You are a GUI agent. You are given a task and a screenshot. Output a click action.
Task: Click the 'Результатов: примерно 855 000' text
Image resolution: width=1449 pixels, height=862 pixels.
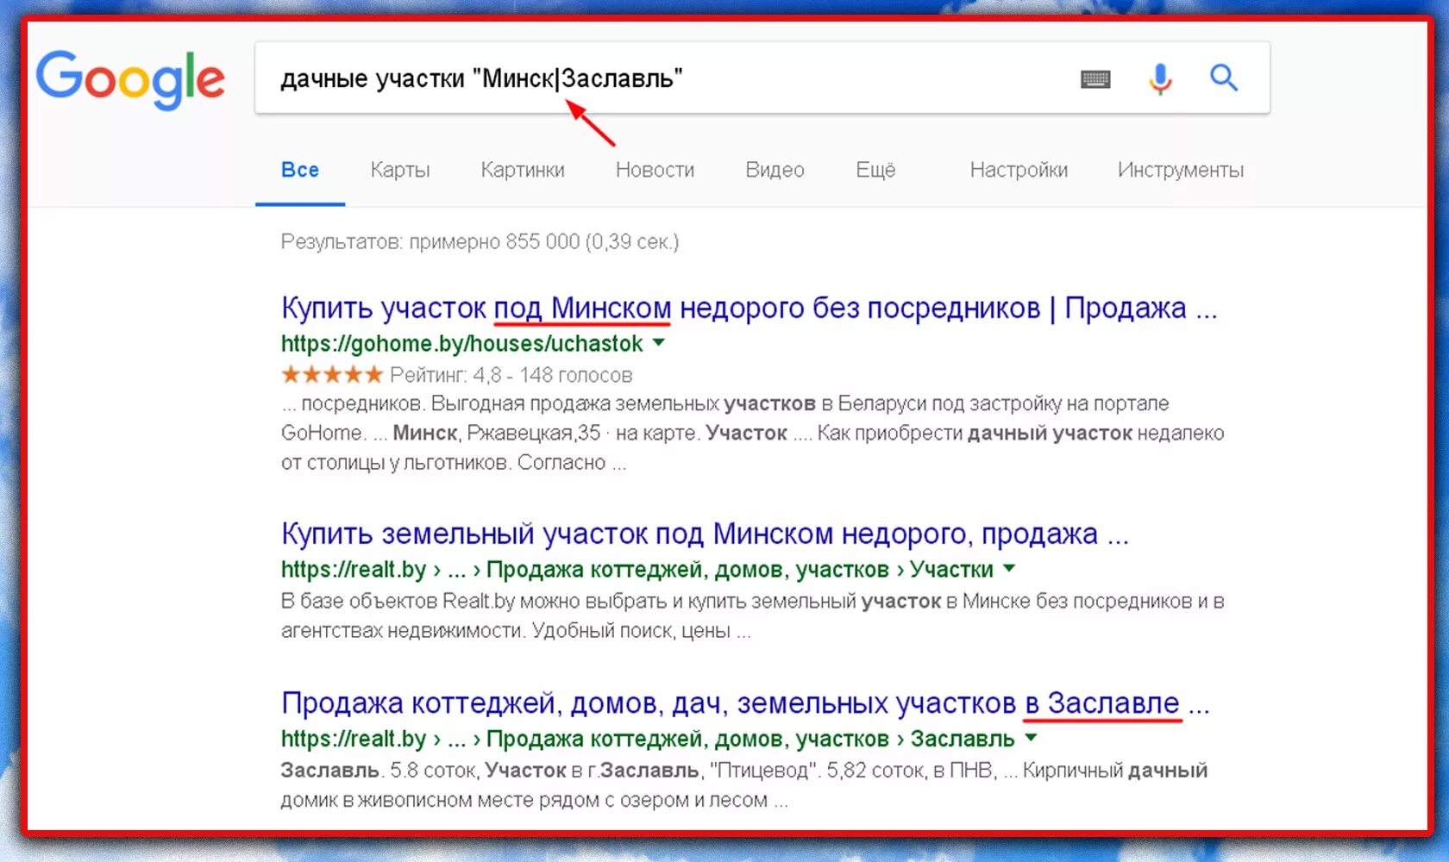pos(480,241)
